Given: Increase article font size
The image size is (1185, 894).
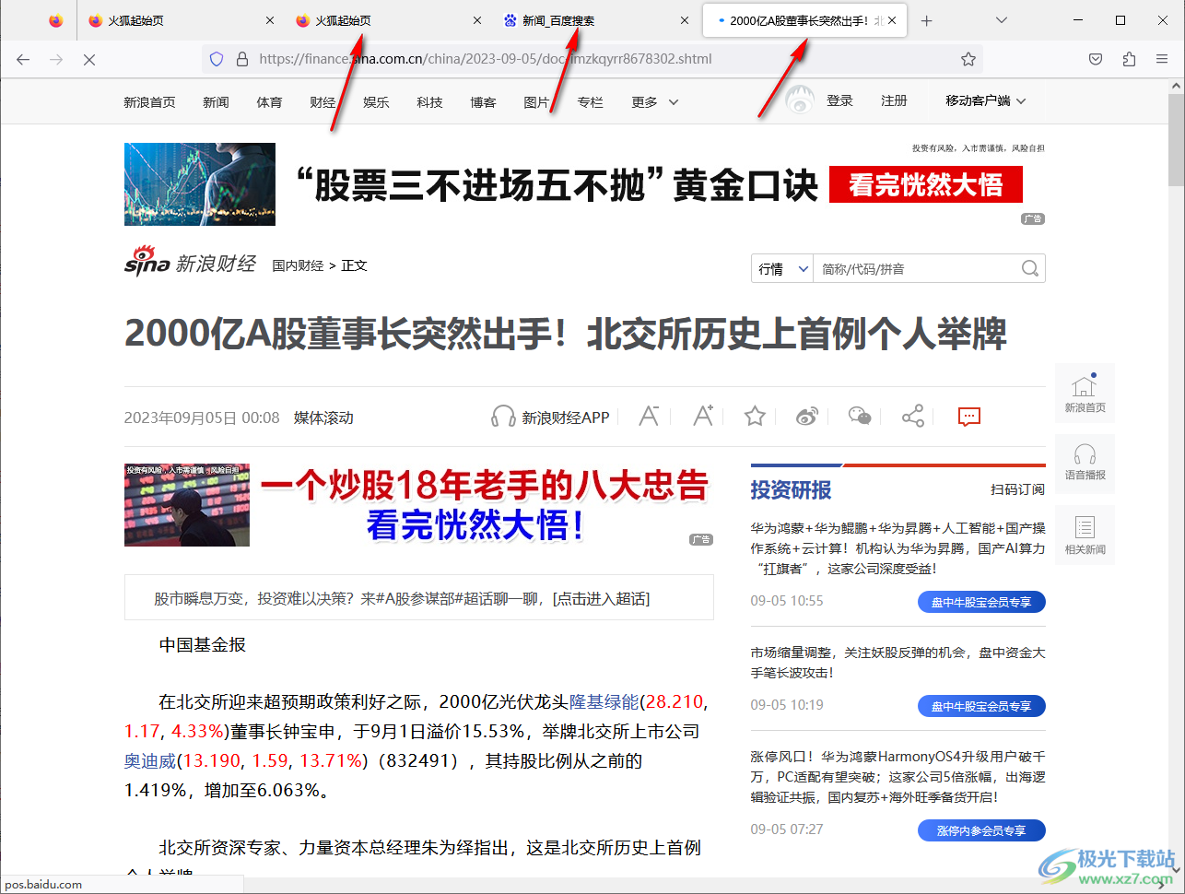Looking at the screenshot, I should pos(703,417).
